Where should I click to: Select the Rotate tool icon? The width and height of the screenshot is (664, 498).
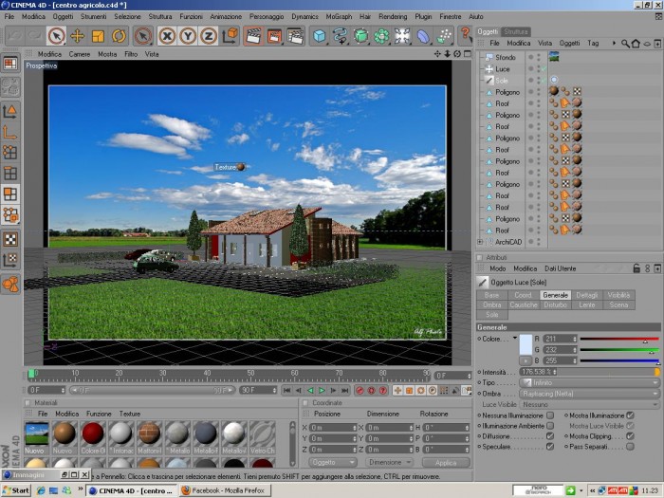tap(119, 36)
